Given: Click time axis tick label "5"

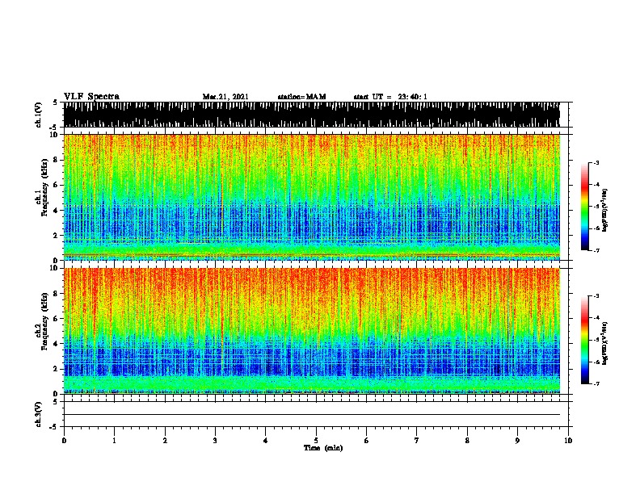Looking at the screenshot, I should 316,441.
